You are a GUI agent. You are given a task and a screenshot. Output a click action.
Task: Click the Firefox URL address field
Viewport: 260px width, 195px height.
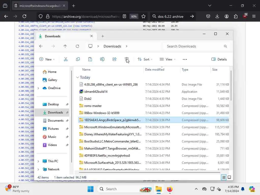[86, 17]
